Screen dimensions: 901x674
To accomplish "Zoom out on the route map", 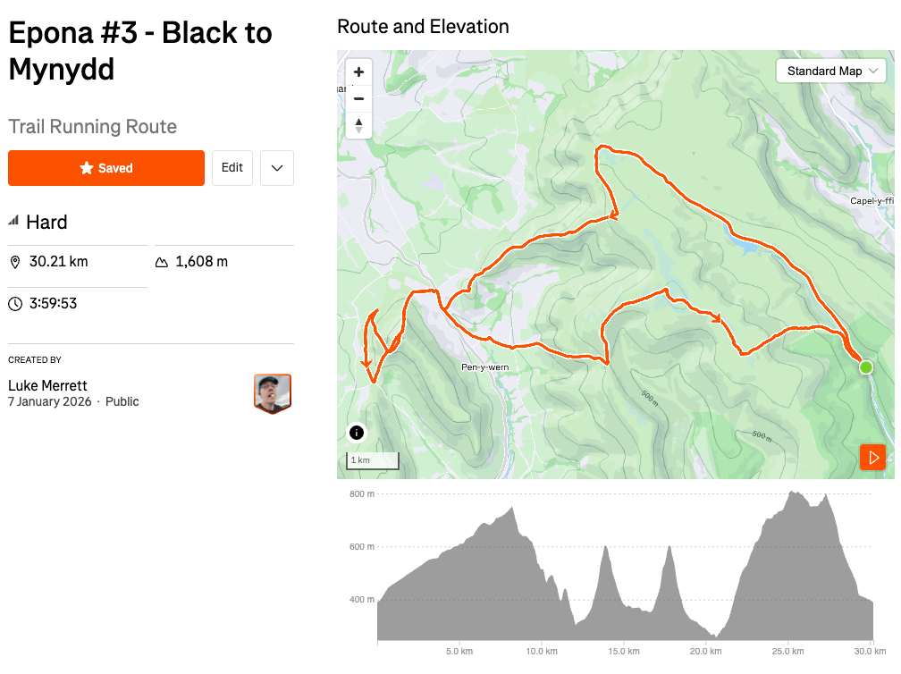I will 358,98.
